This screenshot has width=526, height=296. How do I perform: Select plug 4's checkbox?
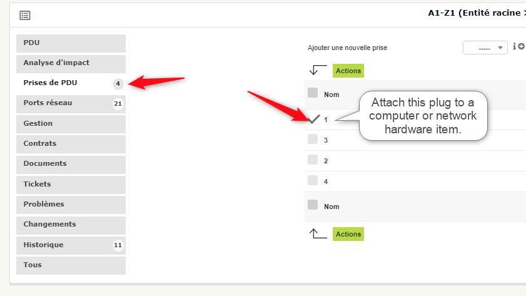tap(313, 180)
